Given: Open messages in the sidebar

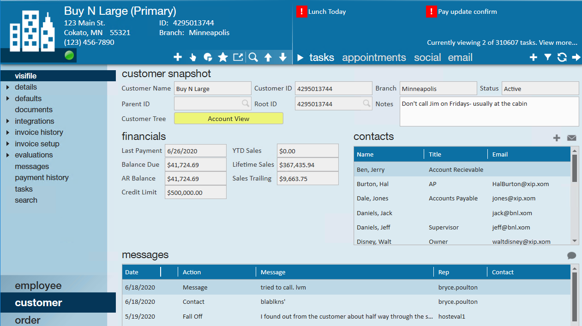Looking at the screenshot, I should (x=32, y=166).
